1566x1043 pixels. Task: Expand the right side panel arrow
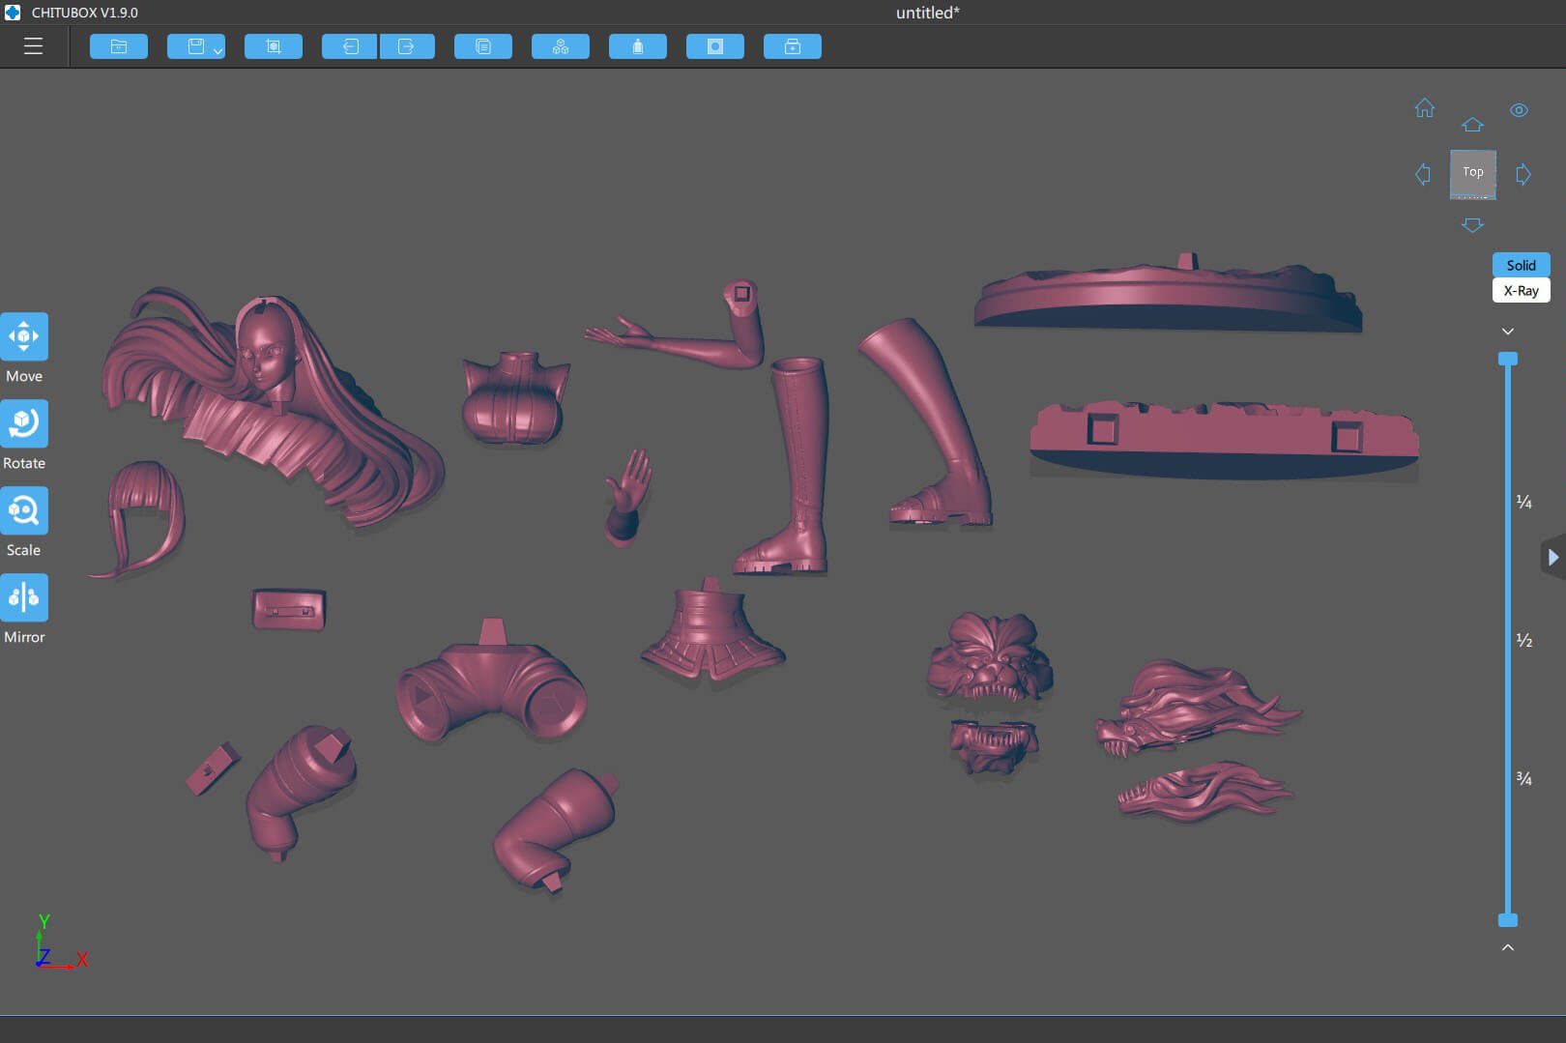1553,557
